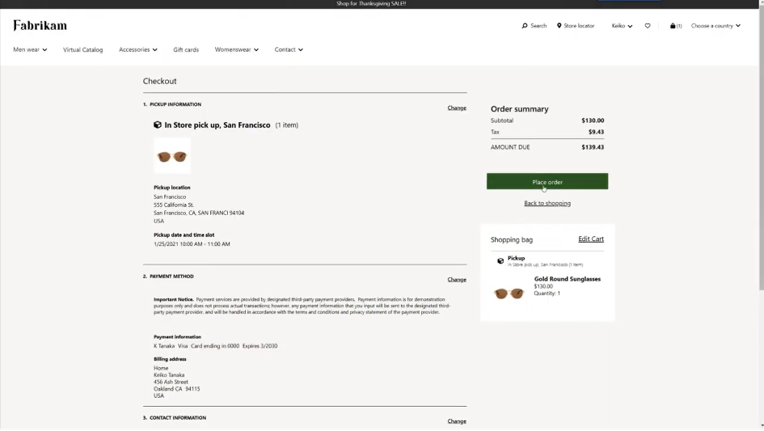Click sunglasses thumbnail in shopping bag

(509, 293)
